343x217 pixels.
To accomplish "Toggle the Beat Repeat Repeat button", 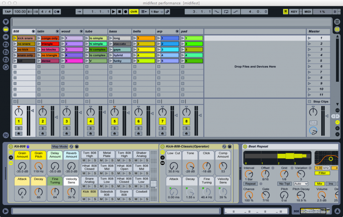I will [250, 184].
